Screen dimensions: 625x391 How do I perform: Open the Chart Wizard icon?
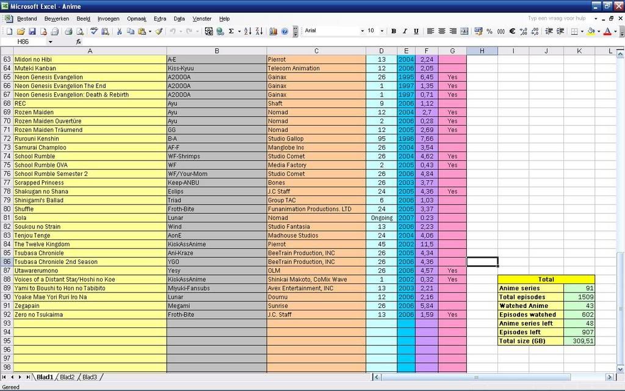tap(273, 31)
